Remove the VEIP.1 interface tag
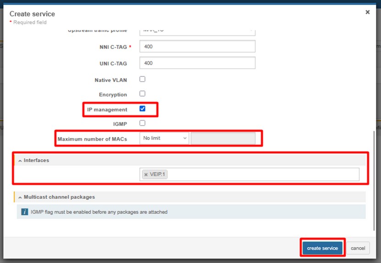This screenshot has width=381, height=263. [x=146, y=175]
